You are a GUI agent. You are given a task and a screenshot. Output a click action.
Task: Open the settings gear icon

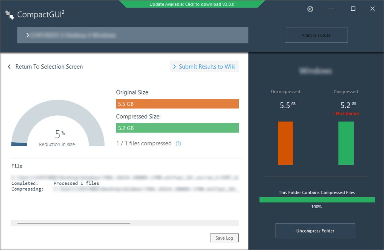[x=310, y=9]
